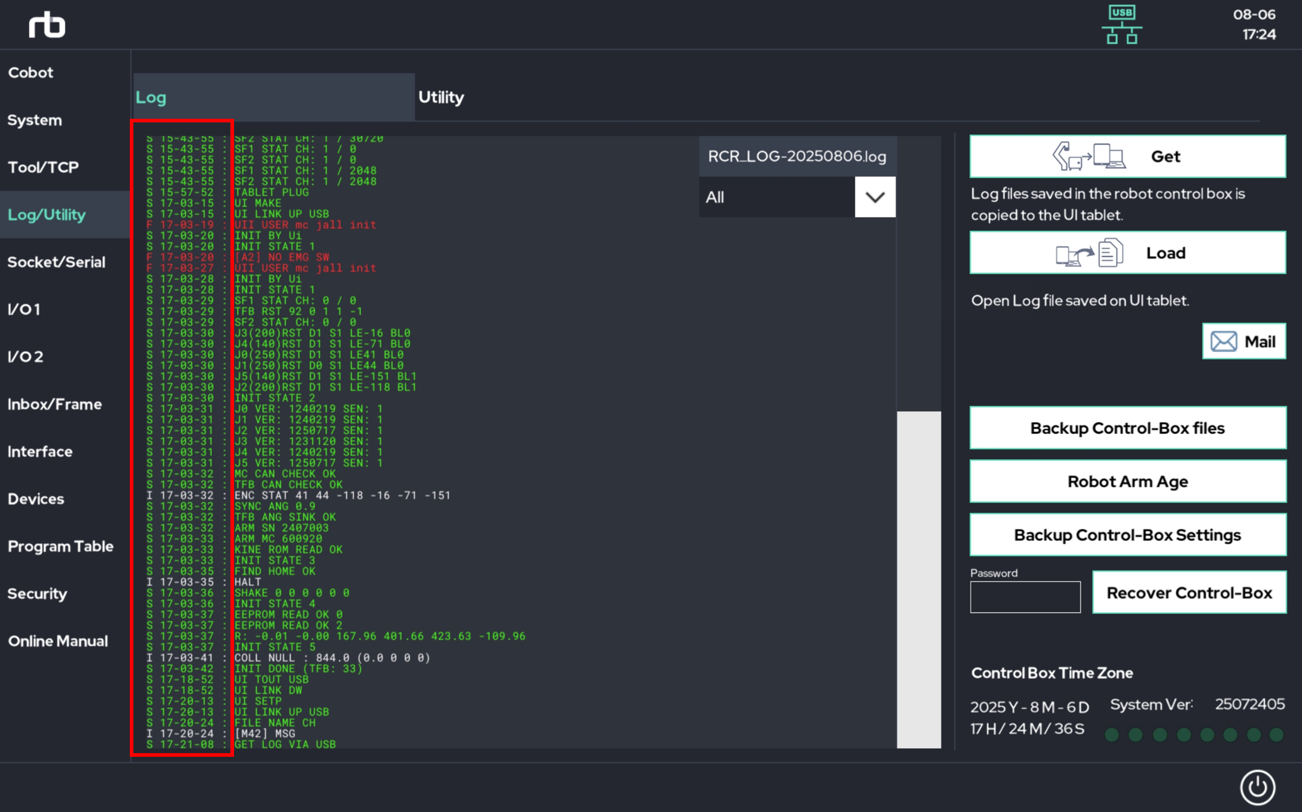Click the 'UI MAKE' log line
This screenshot has width=1302, height=812.
(x=214, y=203)
